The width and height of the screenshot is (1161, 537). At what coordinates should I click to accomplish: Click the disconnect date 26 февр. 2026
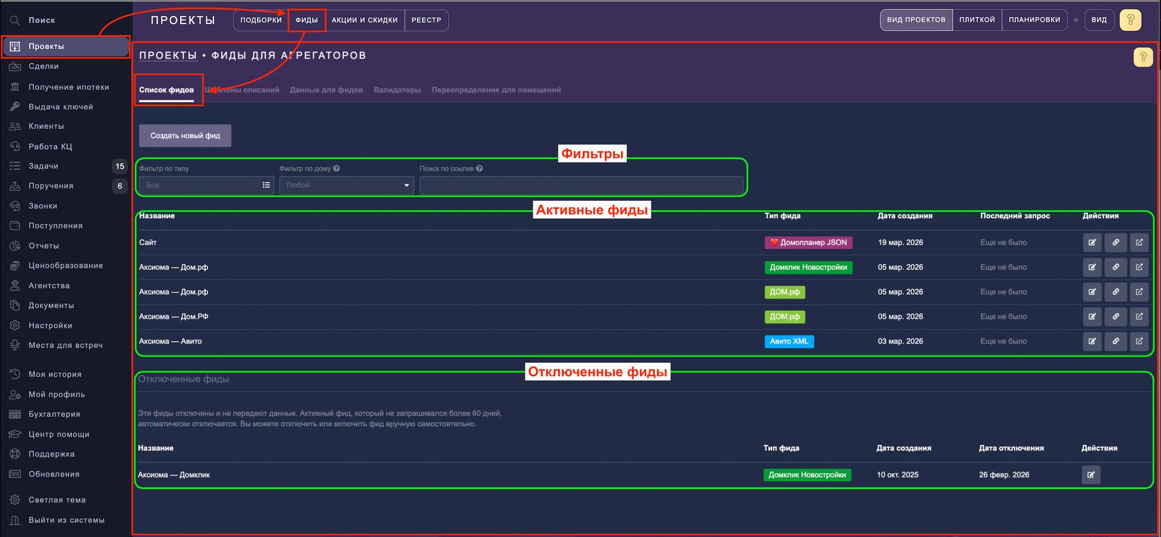(1004, 475)
